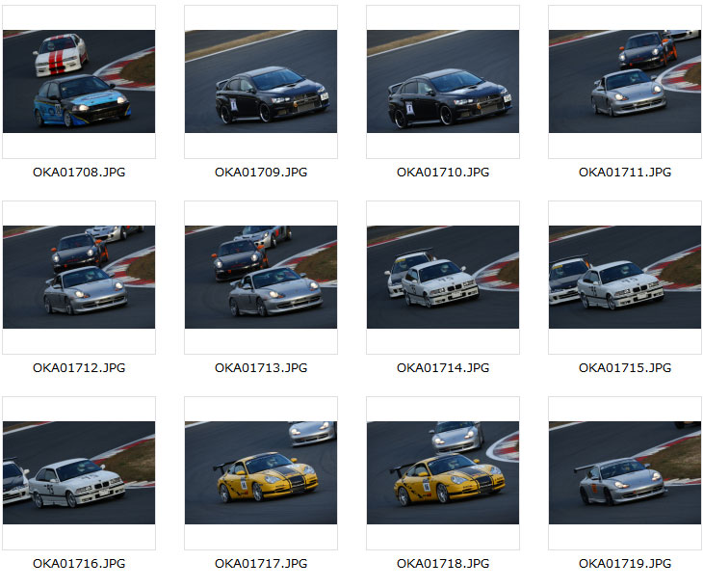The width and height of the screenshot is (703, 588).
Task: Open the OKA01712.JPG thumbnail image
Action: [79, 277]
